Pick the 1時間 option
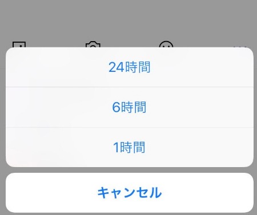Viewport: 257px width, 215px height. [130, 147]
